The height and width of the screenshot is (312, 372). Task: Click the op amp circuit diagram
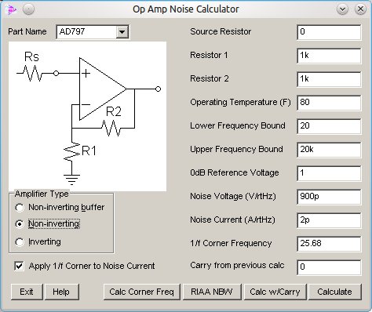[x=88, y=116]
